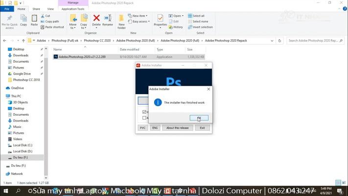Enable the unchecked checkbox in Adobe Installer
348x196 pixels.
144,118
